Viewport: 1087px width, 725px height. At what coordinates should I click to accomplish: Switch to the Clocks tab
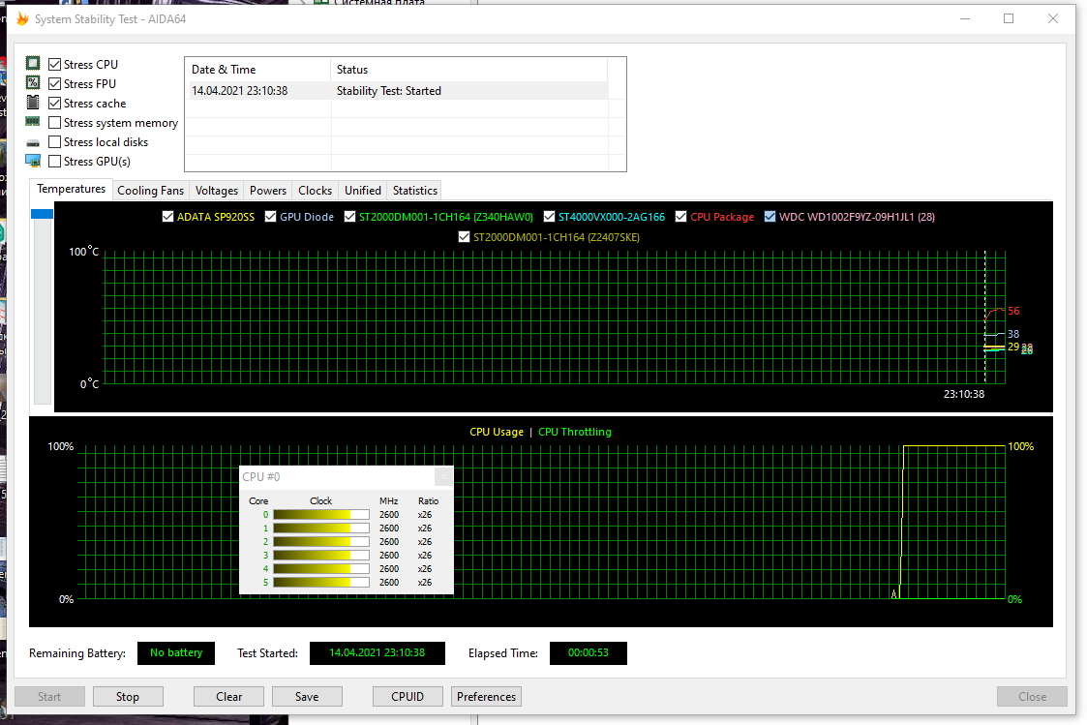(x=315, y=191)
